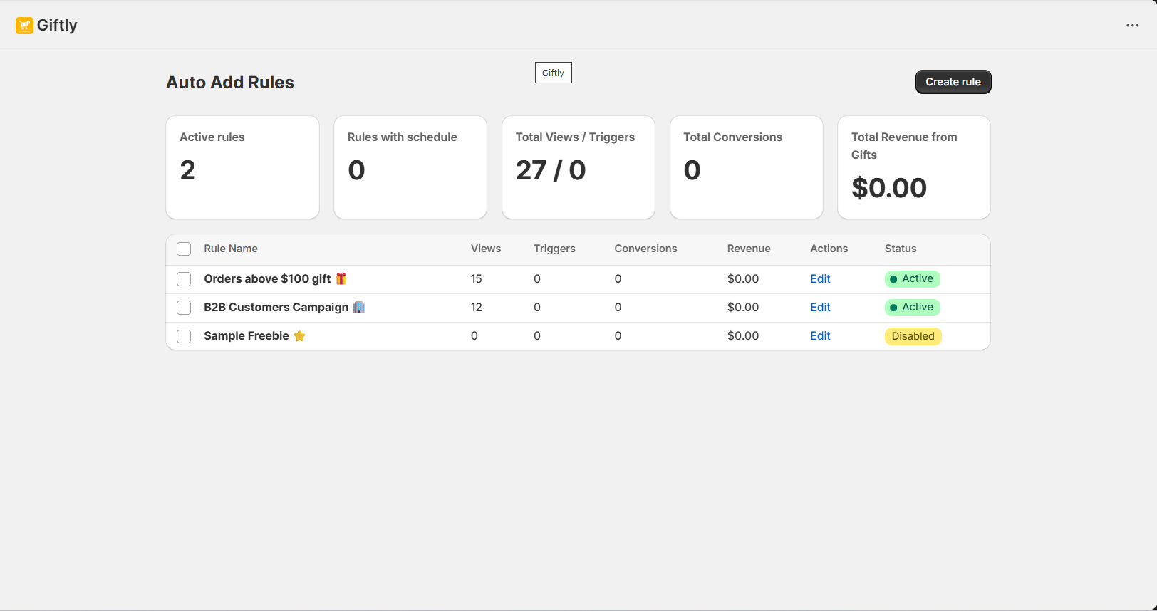Viewport: 1157px width, 611px height.
Task: Toggle the select-all rules checkbox in header
Action: pyautogui.click(x=184, y=249)
